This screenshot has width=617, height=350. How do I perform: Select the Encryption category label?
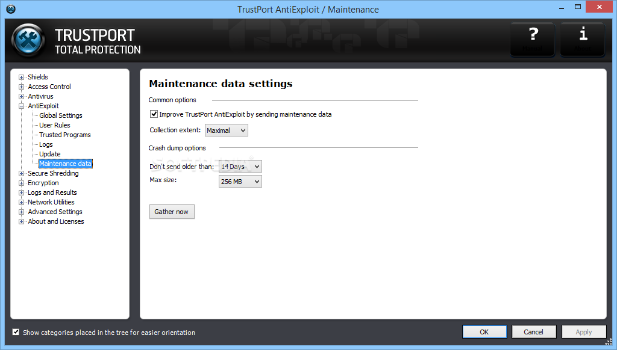pyautogui.click(x=43, y=183)
